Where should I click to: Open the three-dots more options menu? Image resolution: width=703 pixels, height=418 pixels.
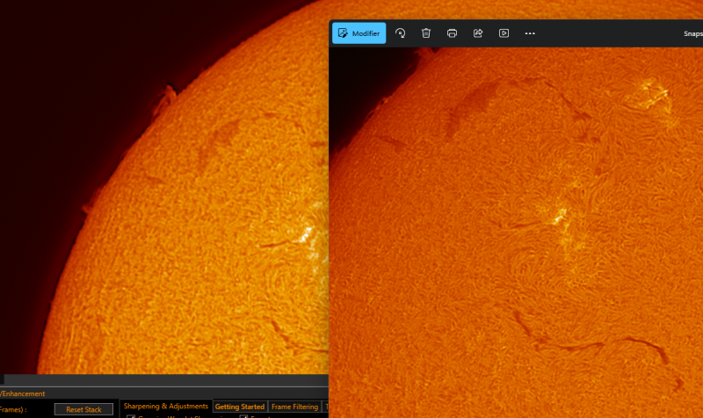click(530, 33)
